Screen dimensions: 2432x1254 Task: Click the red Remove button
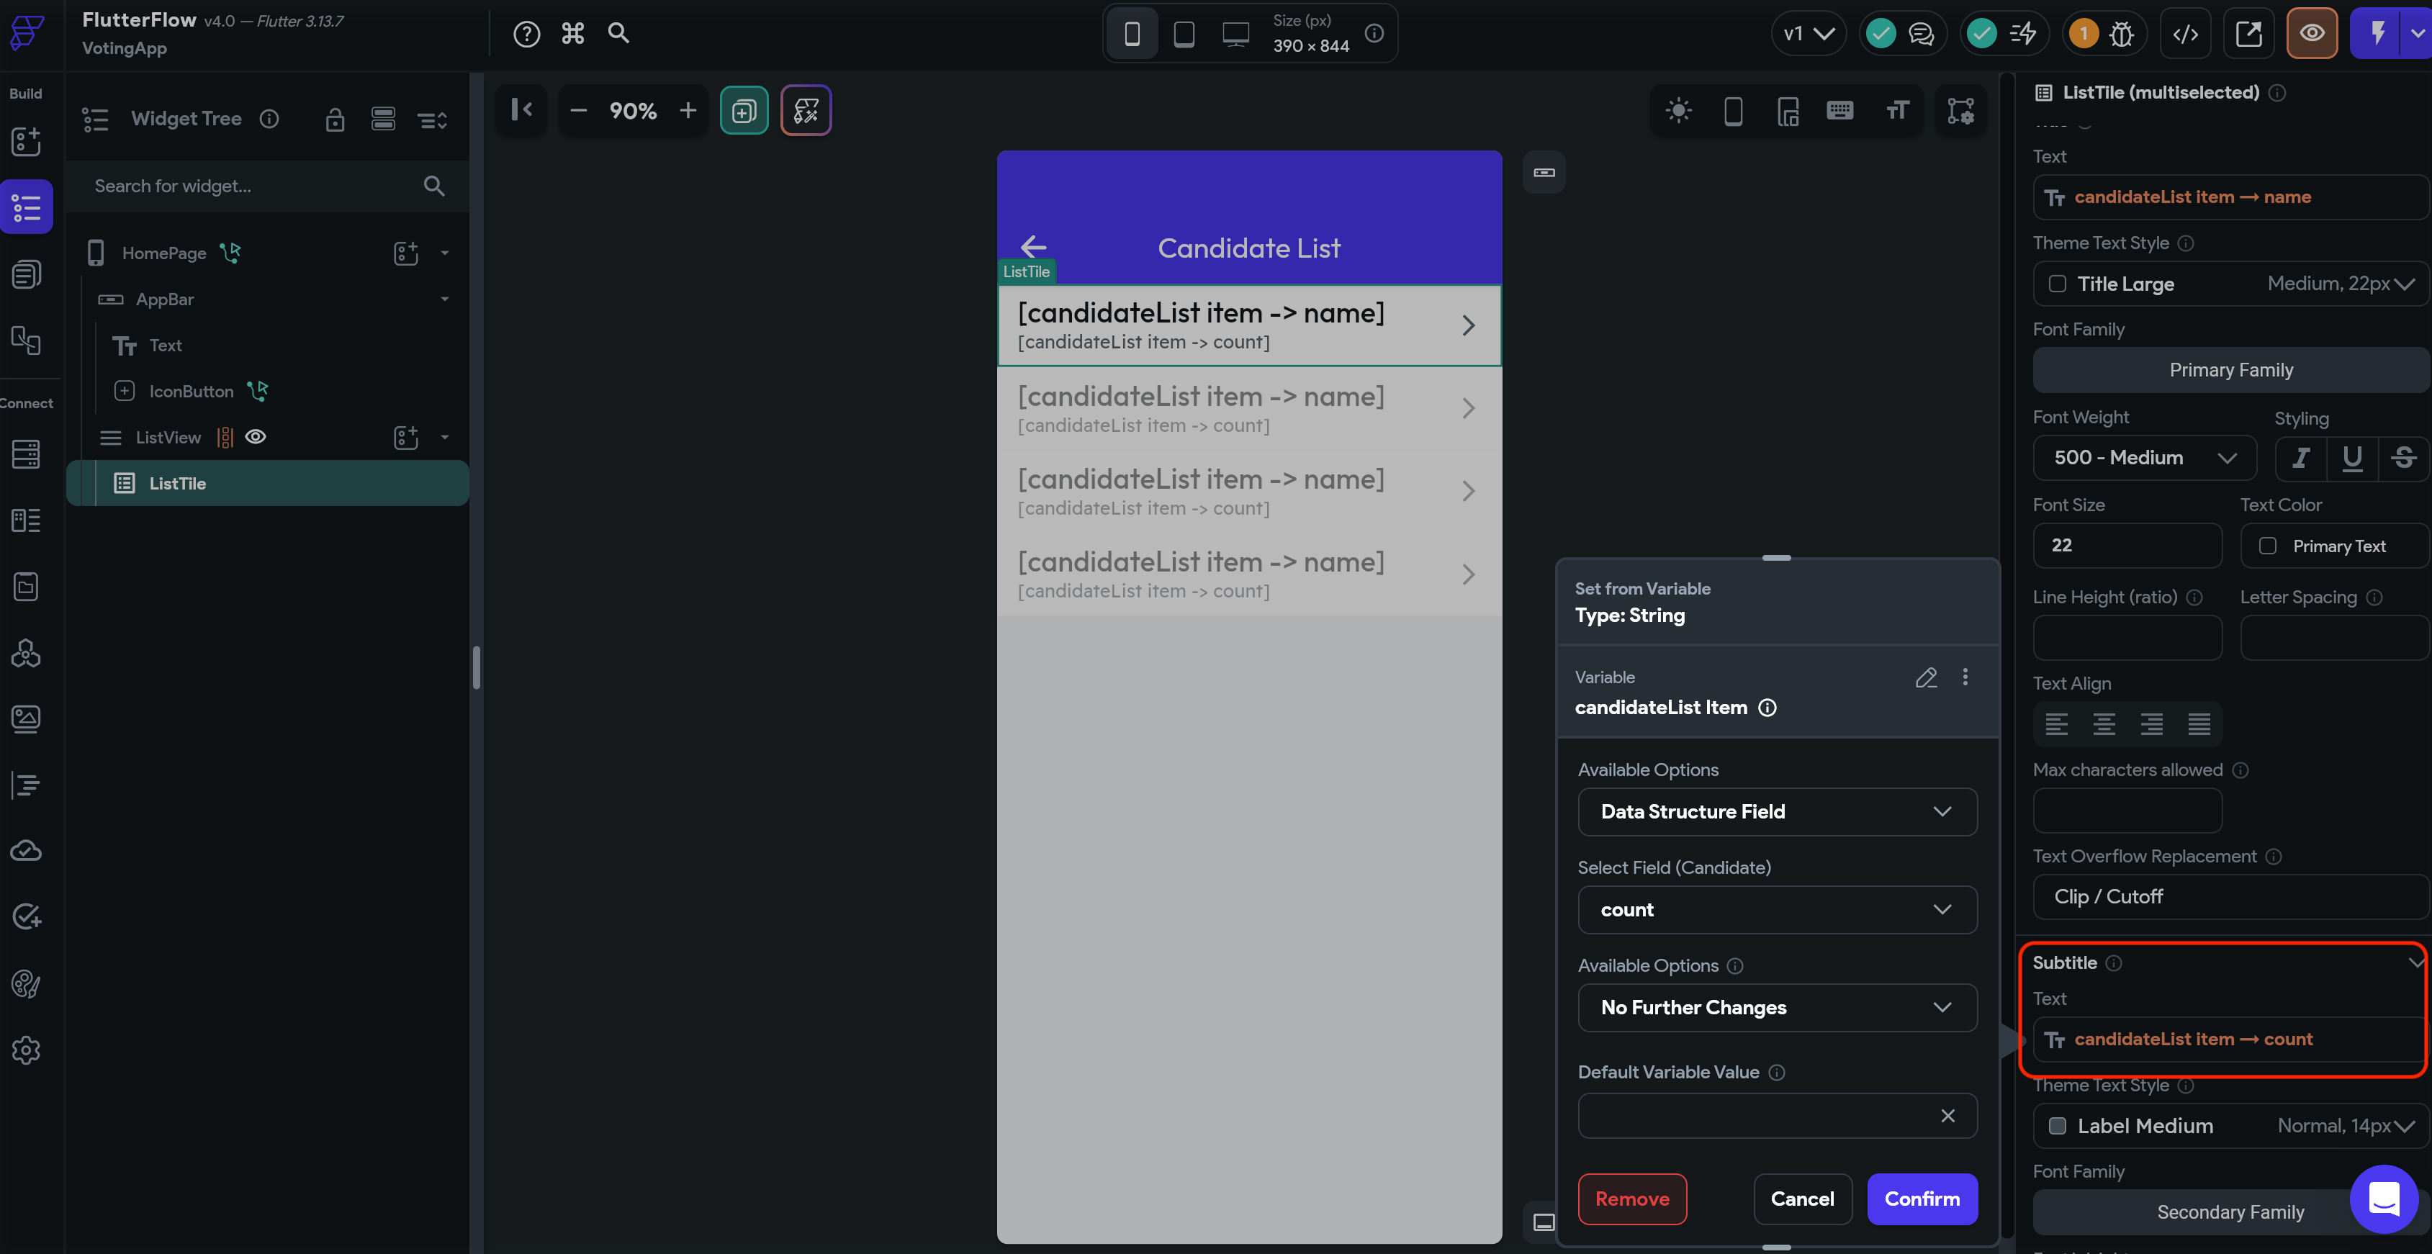1632,1199
